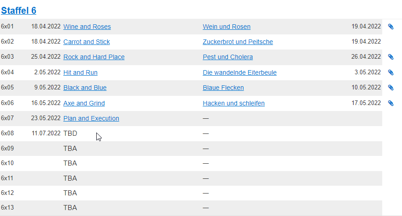Click the paperclip icon for Axe and Grind
This screenshot has width=402, height=216.
391,103
